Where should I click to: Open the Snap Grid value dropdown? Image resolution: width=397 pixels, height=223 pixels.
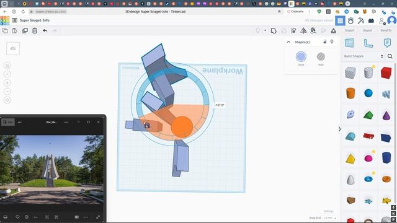coord(329,217)
